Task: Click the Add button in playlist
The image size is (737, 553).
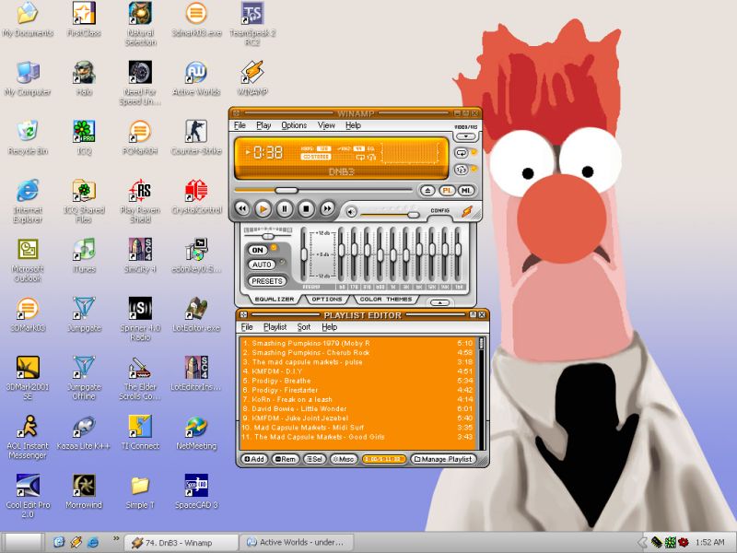Action: click(253, 458)
